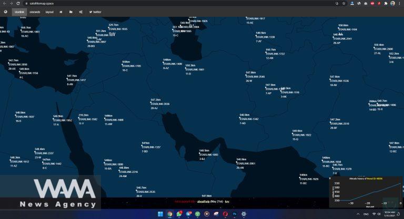404x219 pixels.
Task: Open the folder icon in the site toolbar
Action: 71,12
